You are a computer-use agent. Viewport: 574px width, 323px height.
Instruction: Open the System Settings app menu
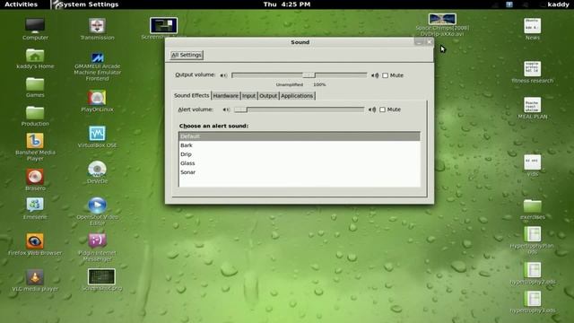click(x=85, y=4)
